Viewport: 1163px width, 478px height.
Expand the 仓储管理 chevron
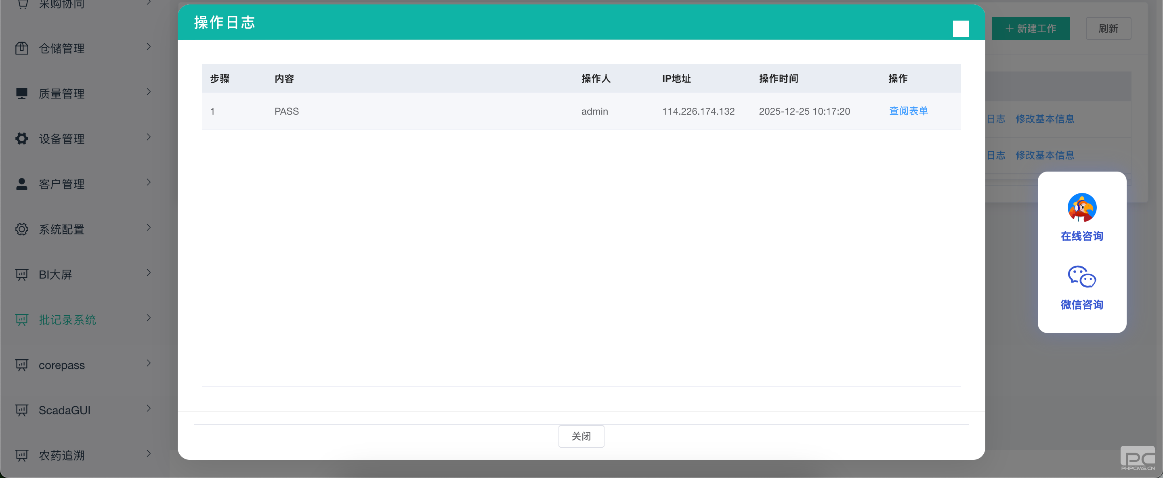coord(149,47)
